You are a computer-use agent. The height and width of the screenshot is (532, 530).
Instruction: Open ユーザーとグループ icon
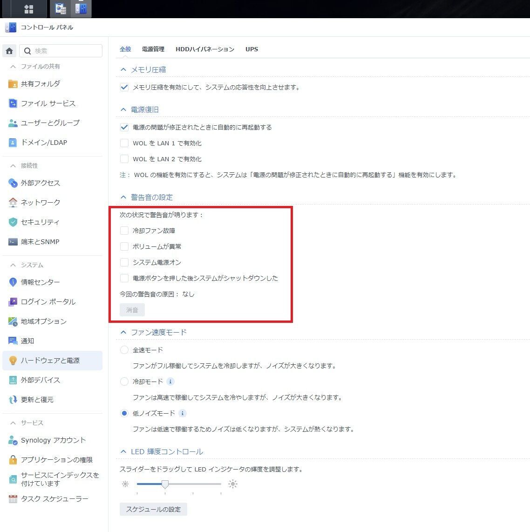click(x=13, y=123)
